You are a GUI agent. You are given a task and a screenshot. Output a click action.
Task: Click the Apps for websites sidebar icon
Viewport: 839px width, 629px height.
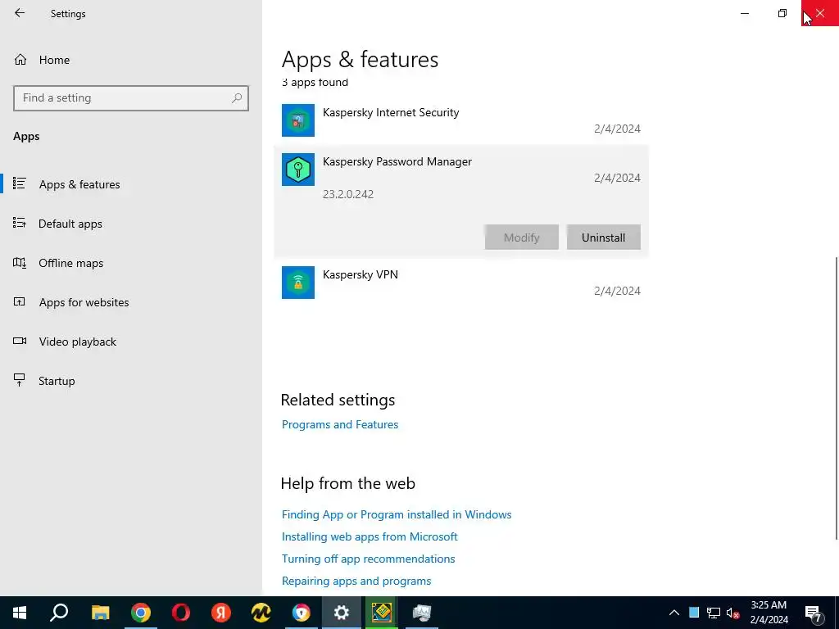click(20, 301)
